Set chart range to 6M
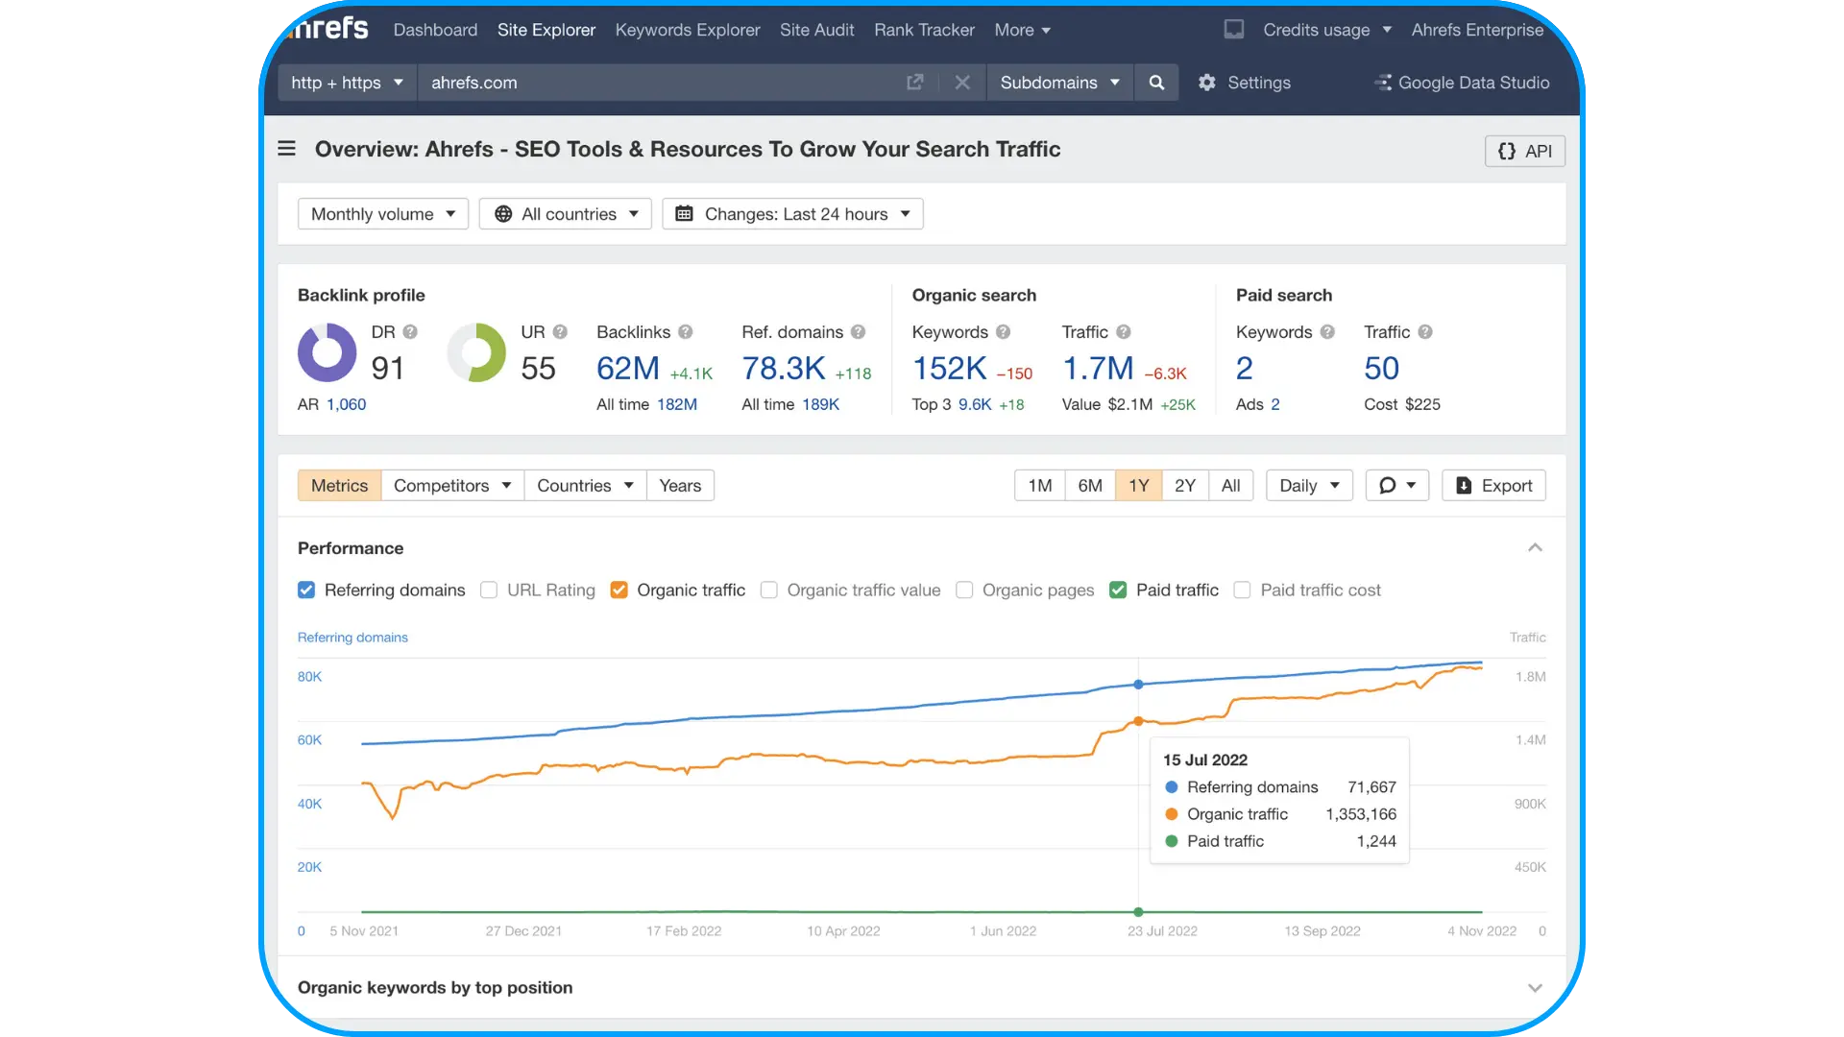 click(x=1090, y=486)
